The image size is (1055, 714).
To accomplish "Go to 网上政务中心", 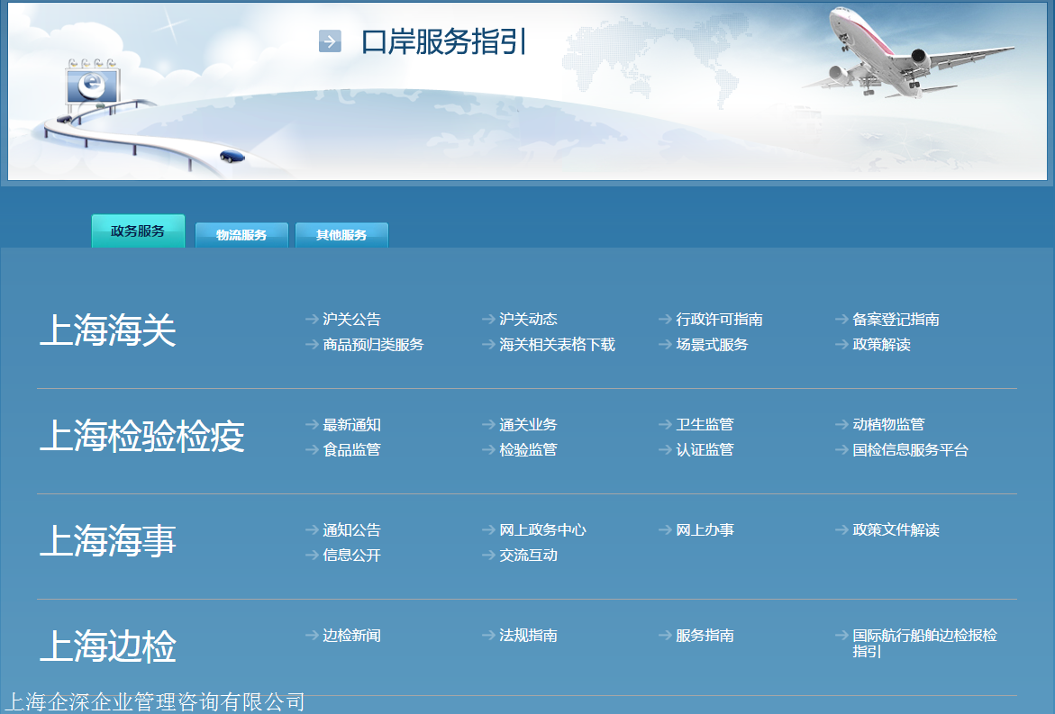I will pyautogui.click(x=542, y=530).
